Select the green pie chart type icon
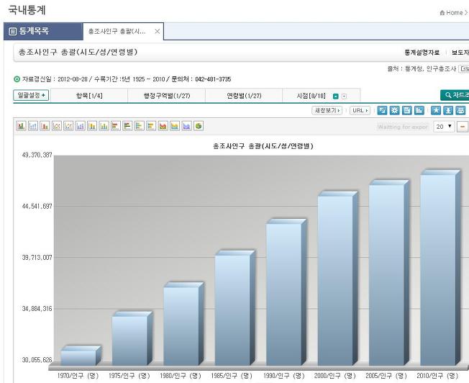Viewport: 469px width, 383px height. [x=199, y=126]
